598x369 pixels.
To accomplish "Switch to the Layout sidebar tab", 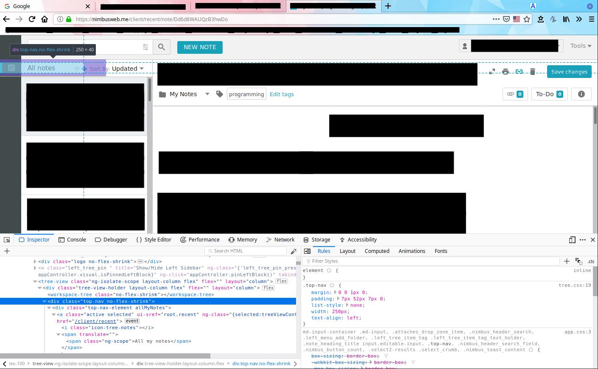I will (347, 251).
